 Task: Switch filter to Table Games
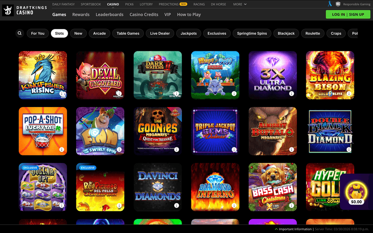point(128,33)
